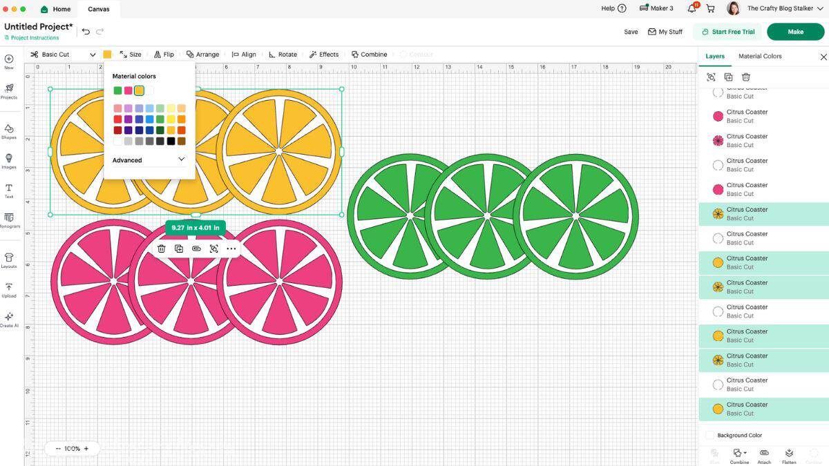Screen dimensions: 829x466
Task: Open Create AI in sidebar
Action: pyautogui.click(x=9, y=320)
